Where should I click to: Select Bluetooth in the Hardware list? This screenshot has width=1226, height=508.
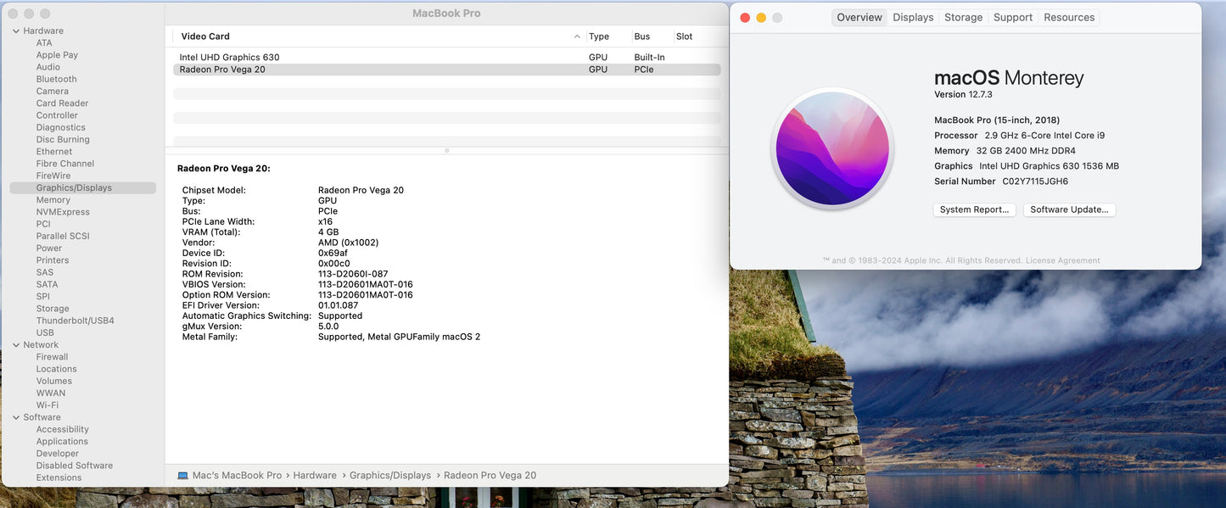[x=56, y=80]
